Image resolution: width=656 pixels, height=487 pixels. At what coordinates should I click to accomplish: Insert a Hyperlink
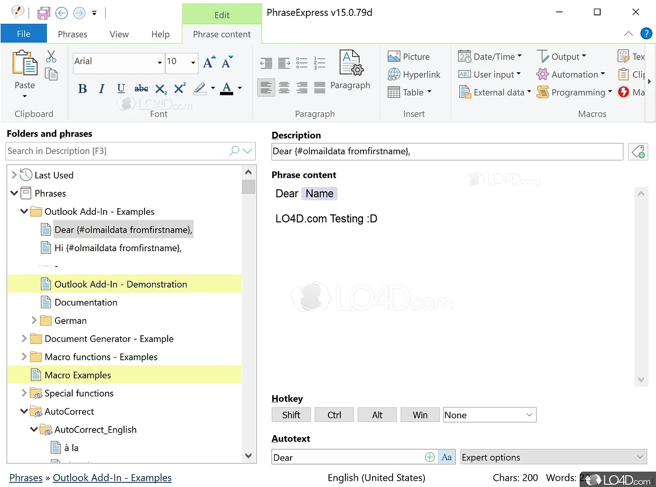pos(414,74)
